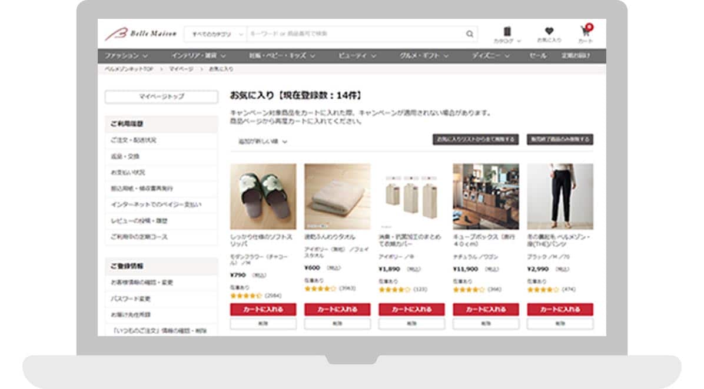Add the ¥790 slippers to cart
This screenshot has height=389, width=704.
pyautogui.click(x=263, y=310)
